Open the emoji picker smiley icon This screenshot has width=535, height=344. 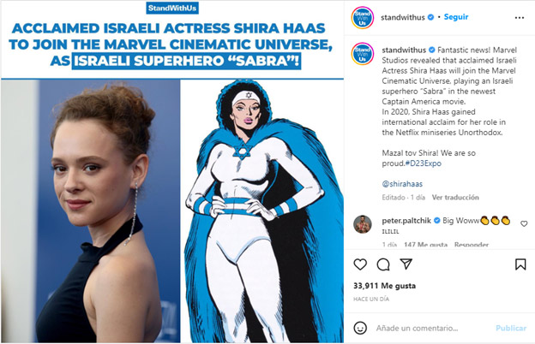pos(360,328)
